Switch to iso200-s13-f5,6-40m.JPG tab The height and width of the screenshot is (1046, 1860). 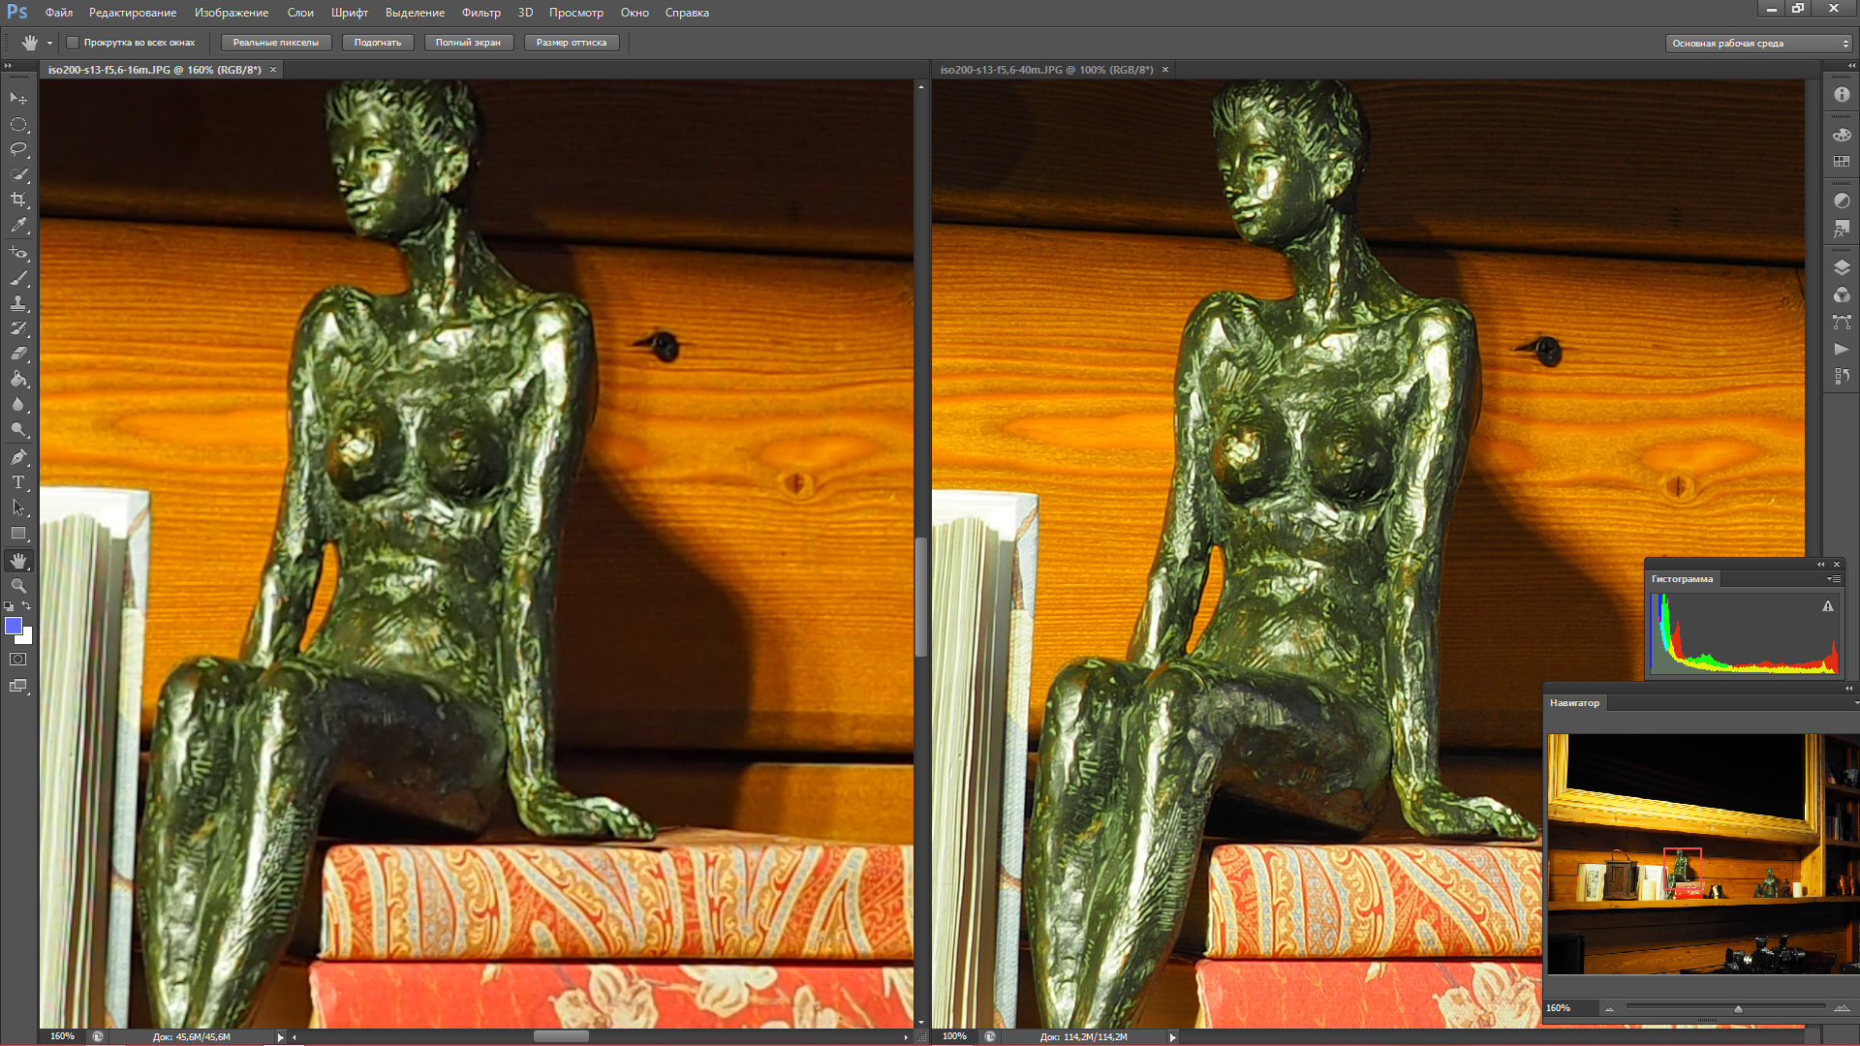[1046, 70]
